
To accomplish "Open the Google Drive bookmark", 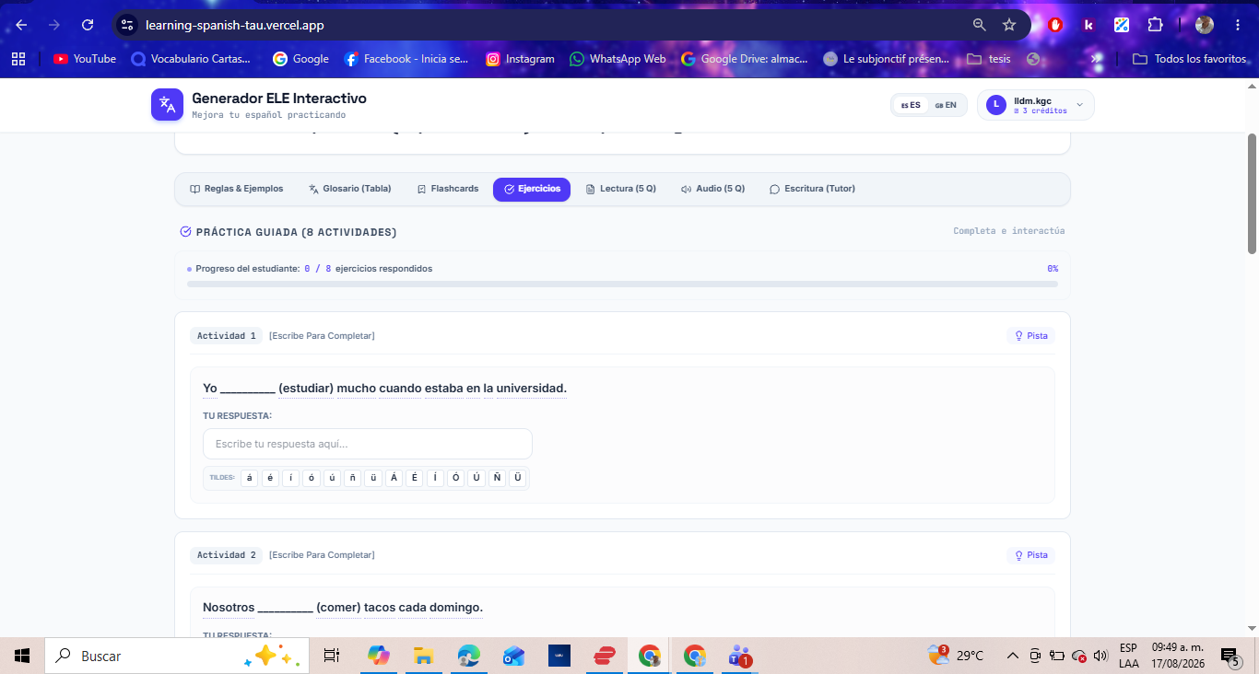I will tap(745, 59).
